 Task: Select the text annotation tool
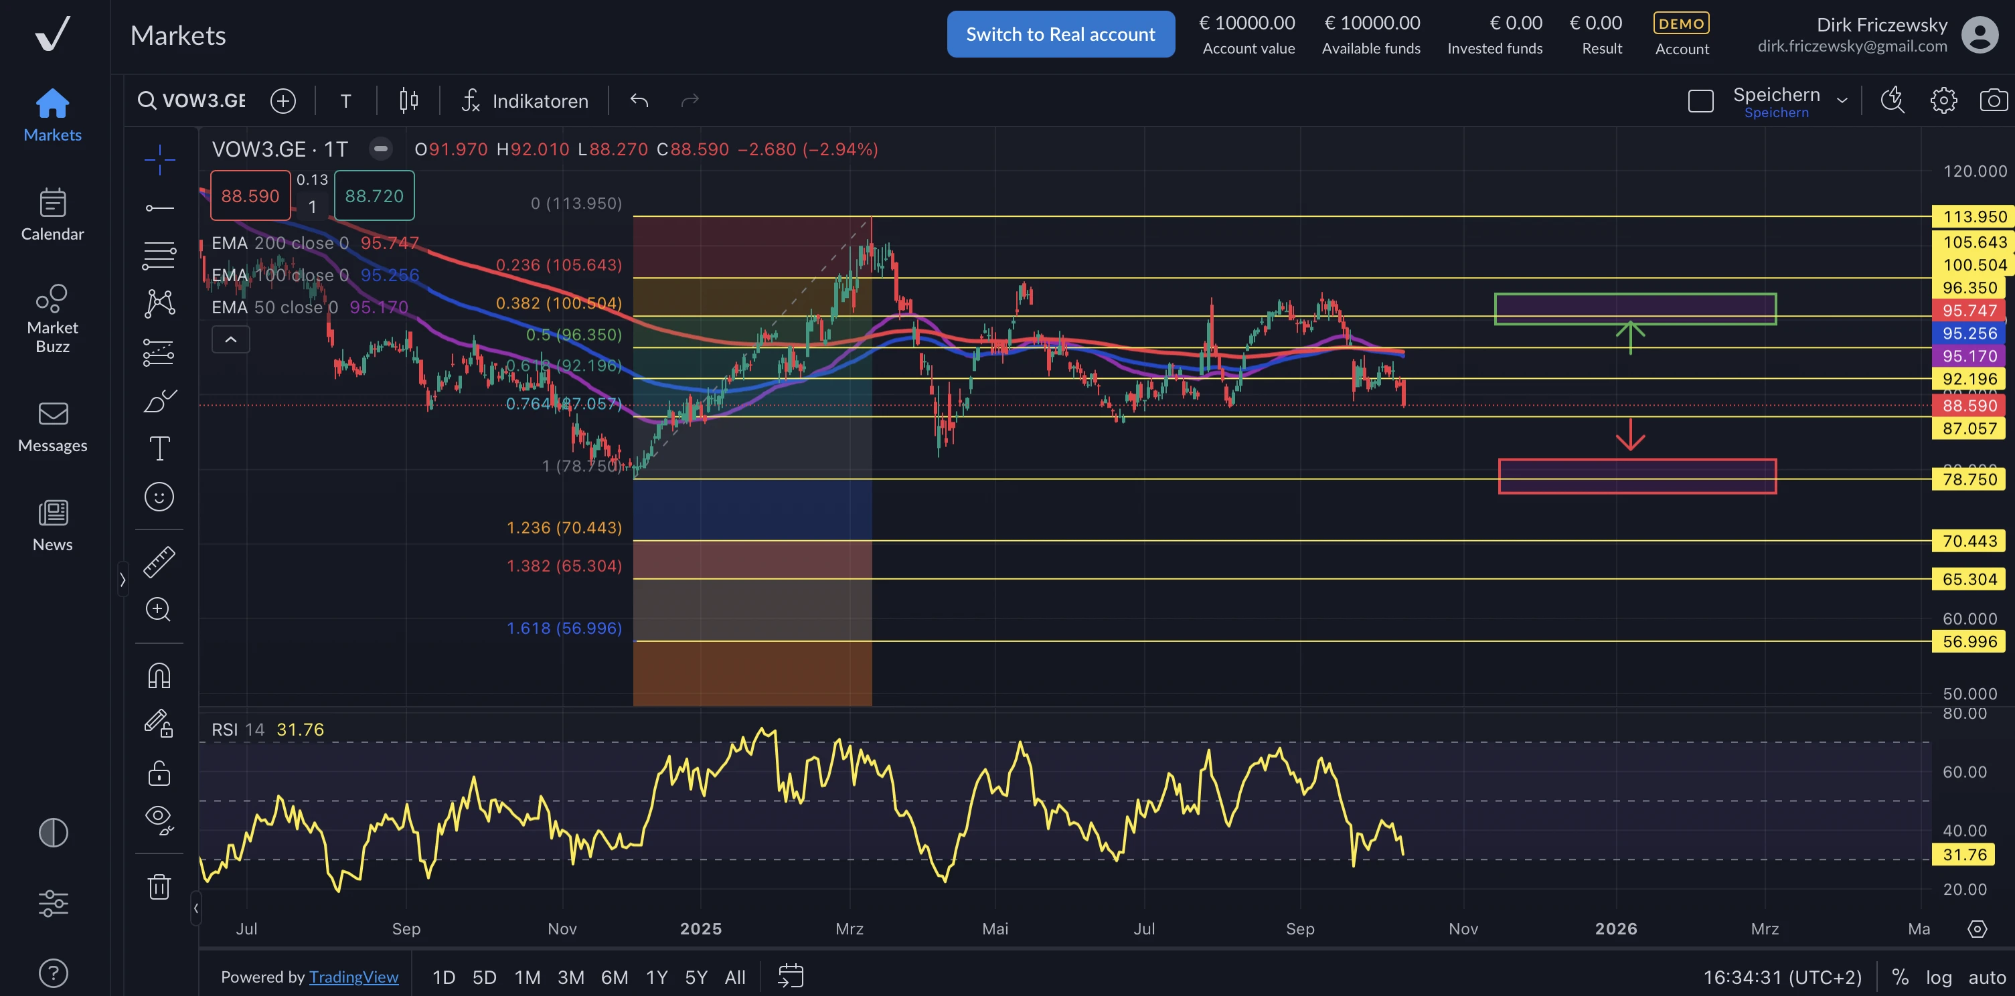click(159, 448)
